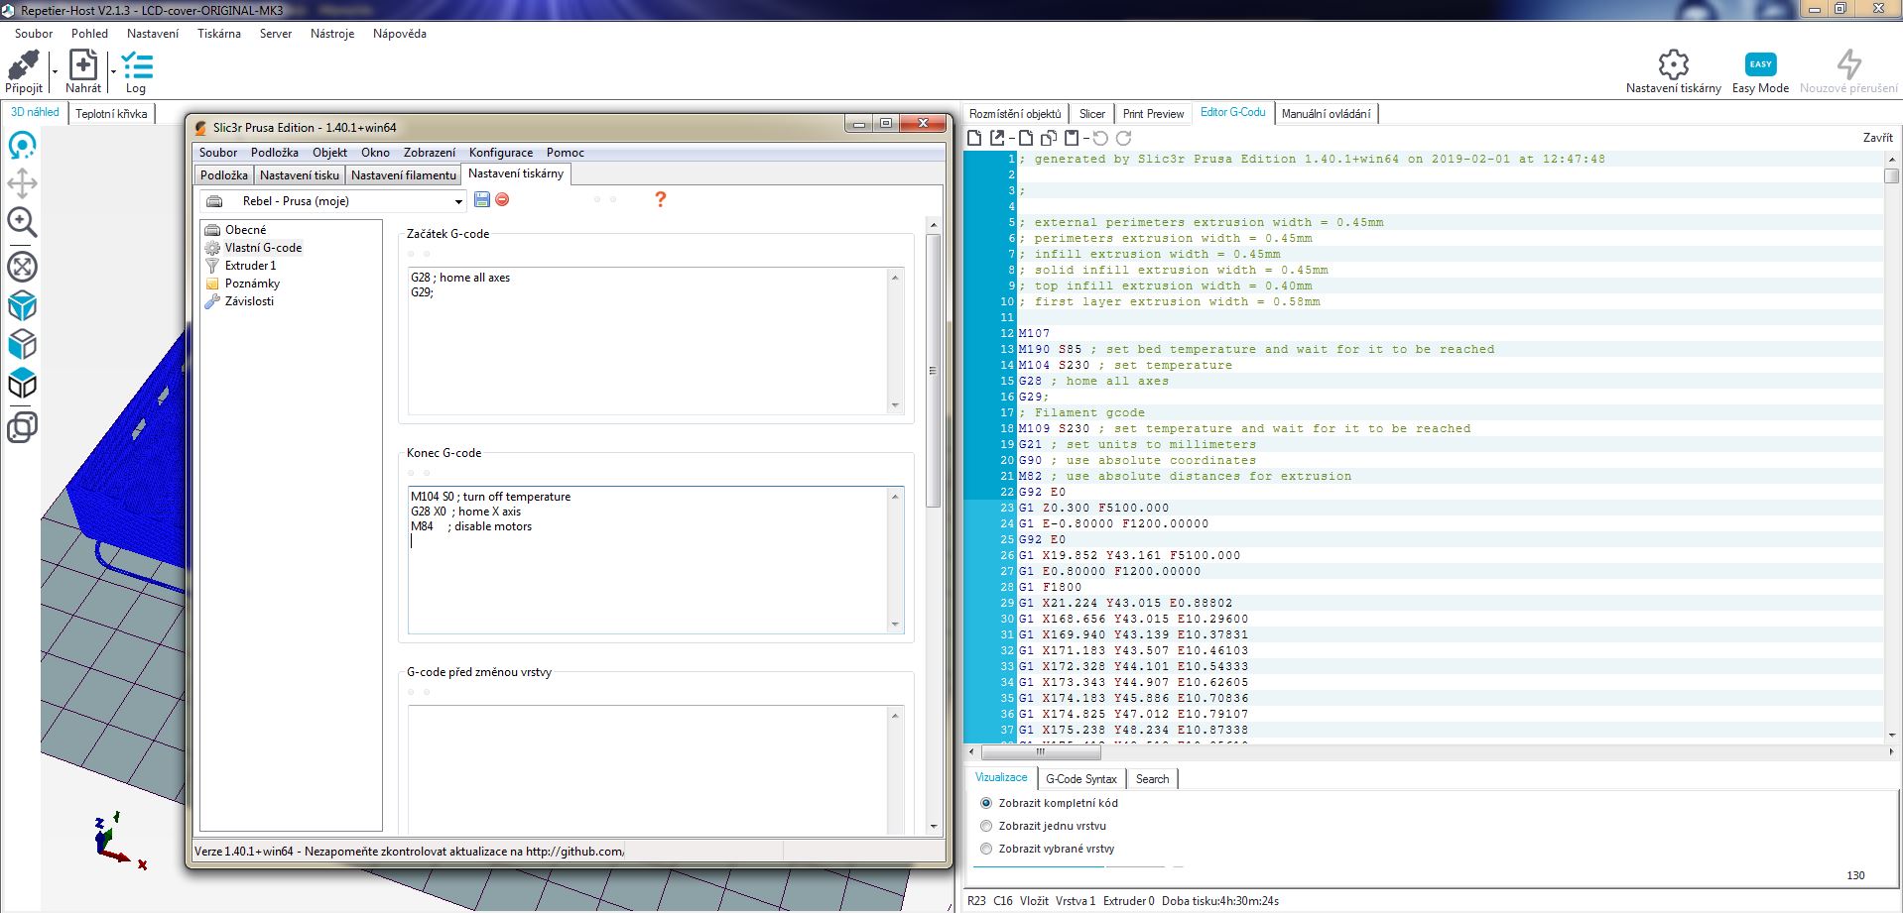Click the Připojit (connect) plug icon
The width and height of the screenshot is (1903, 913).
(x=23, y=66)
